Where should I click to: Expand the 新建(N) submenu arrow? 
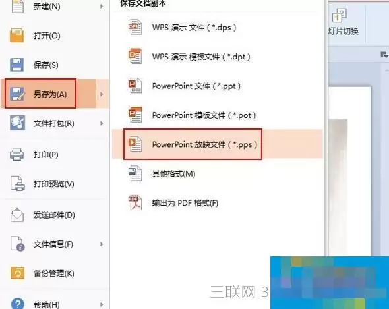click(102, 6)
